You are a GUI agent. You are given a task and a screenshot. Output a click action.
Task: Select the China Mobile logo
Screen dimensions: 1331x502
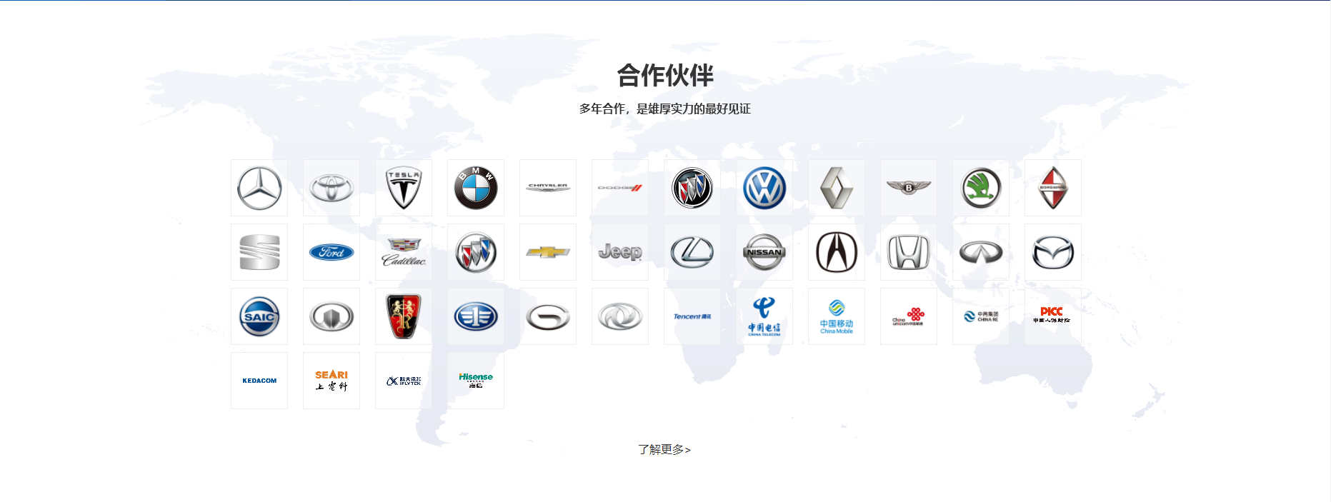click(837, 316)
